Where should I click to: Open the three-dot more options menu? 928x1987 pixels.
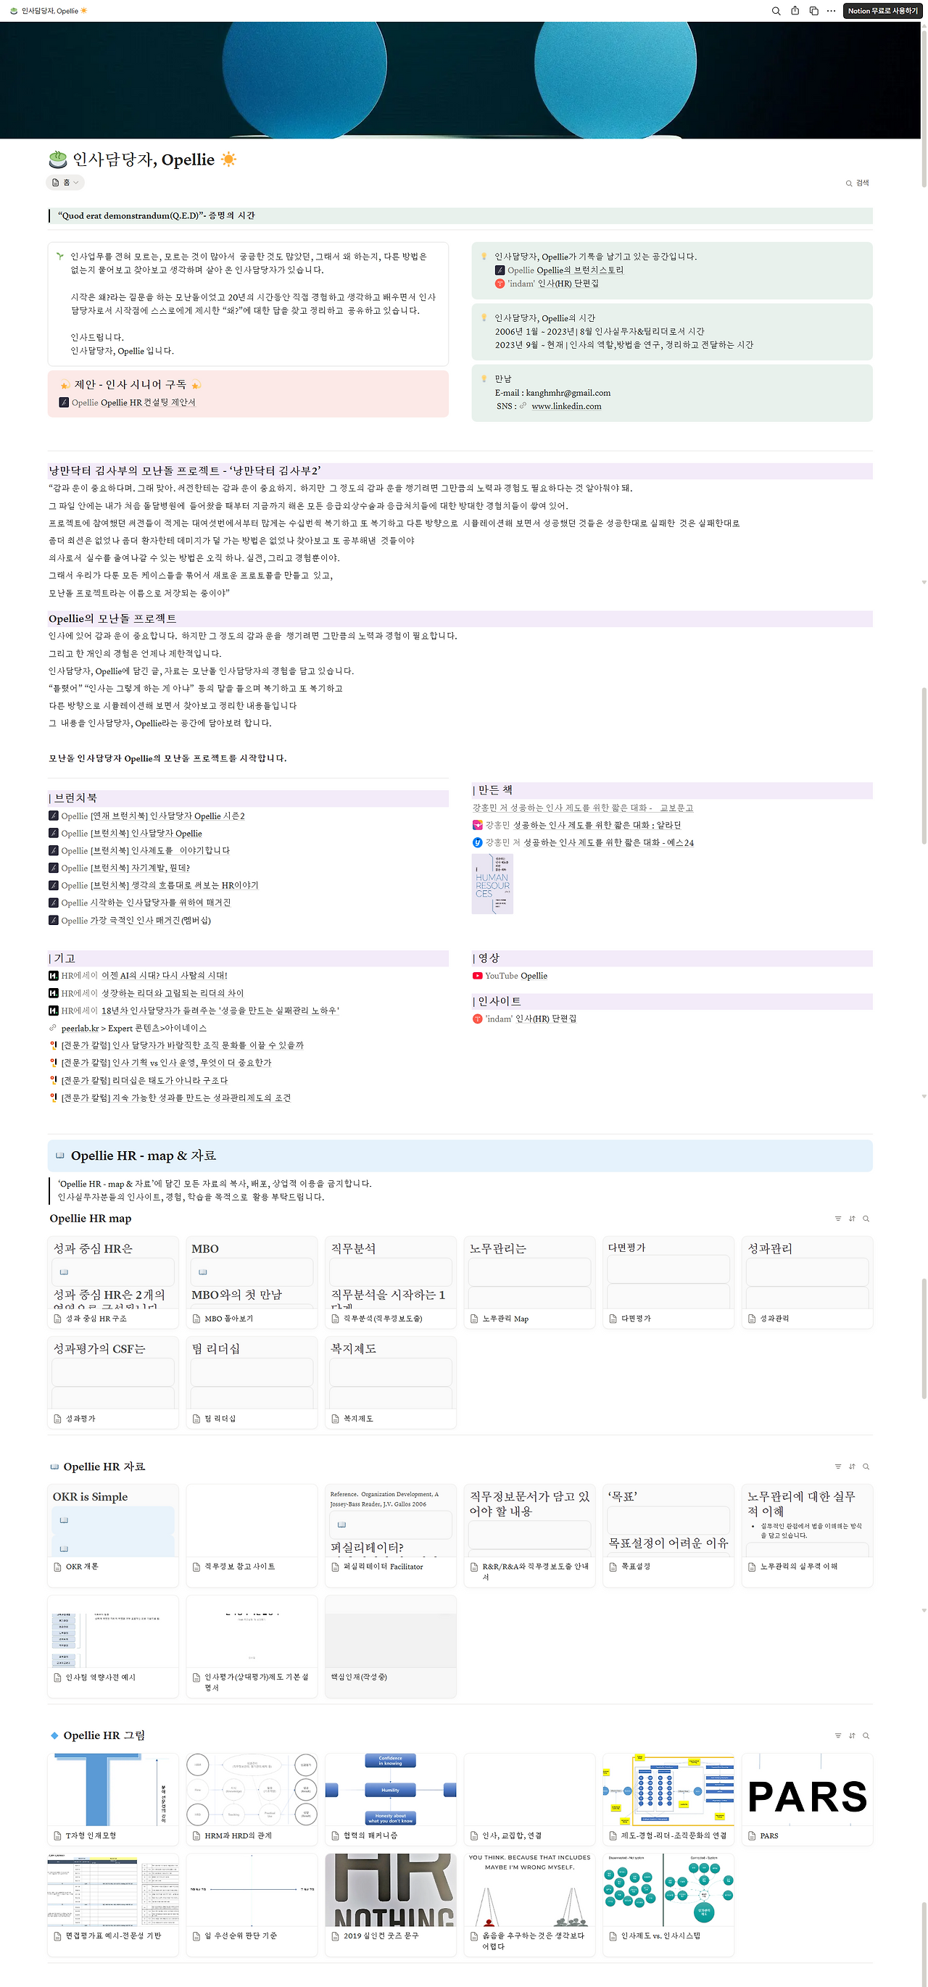[831, 11]
